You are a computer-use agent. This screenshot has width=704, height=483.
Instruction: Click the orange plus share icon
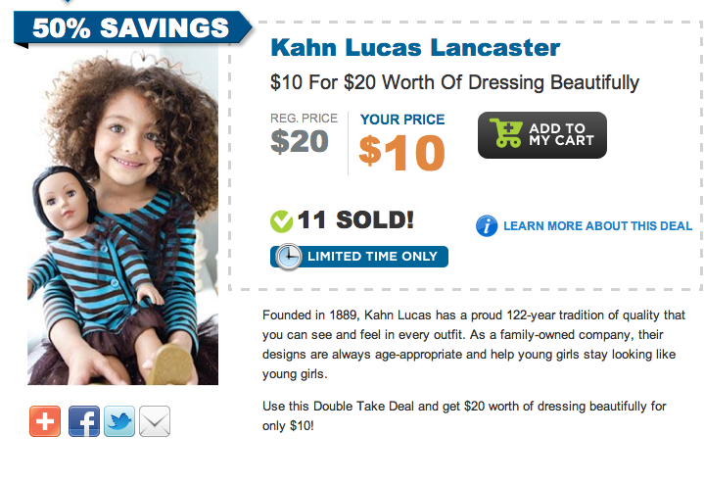pyautogui.click(x=45, y=421)
